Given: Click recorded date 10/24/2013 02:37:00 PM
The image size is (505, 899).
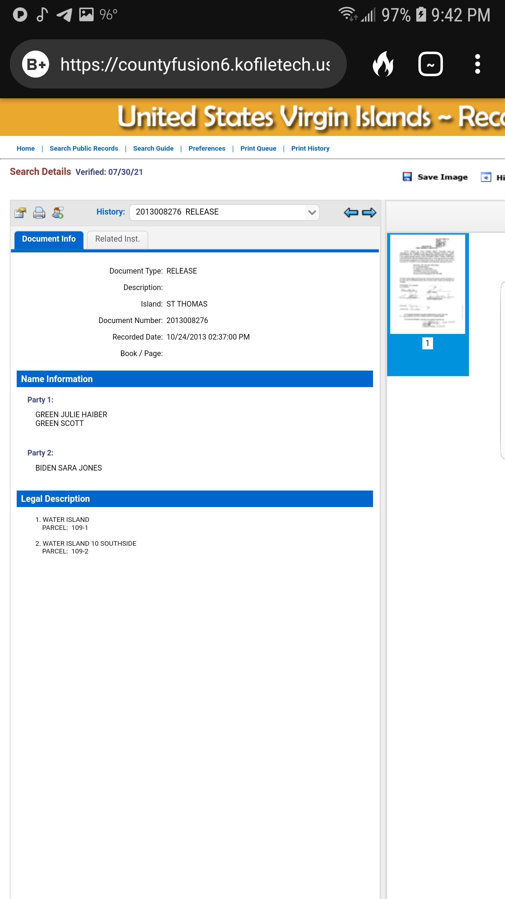Looking at the screenshot, I should click(x=208, y=337).
